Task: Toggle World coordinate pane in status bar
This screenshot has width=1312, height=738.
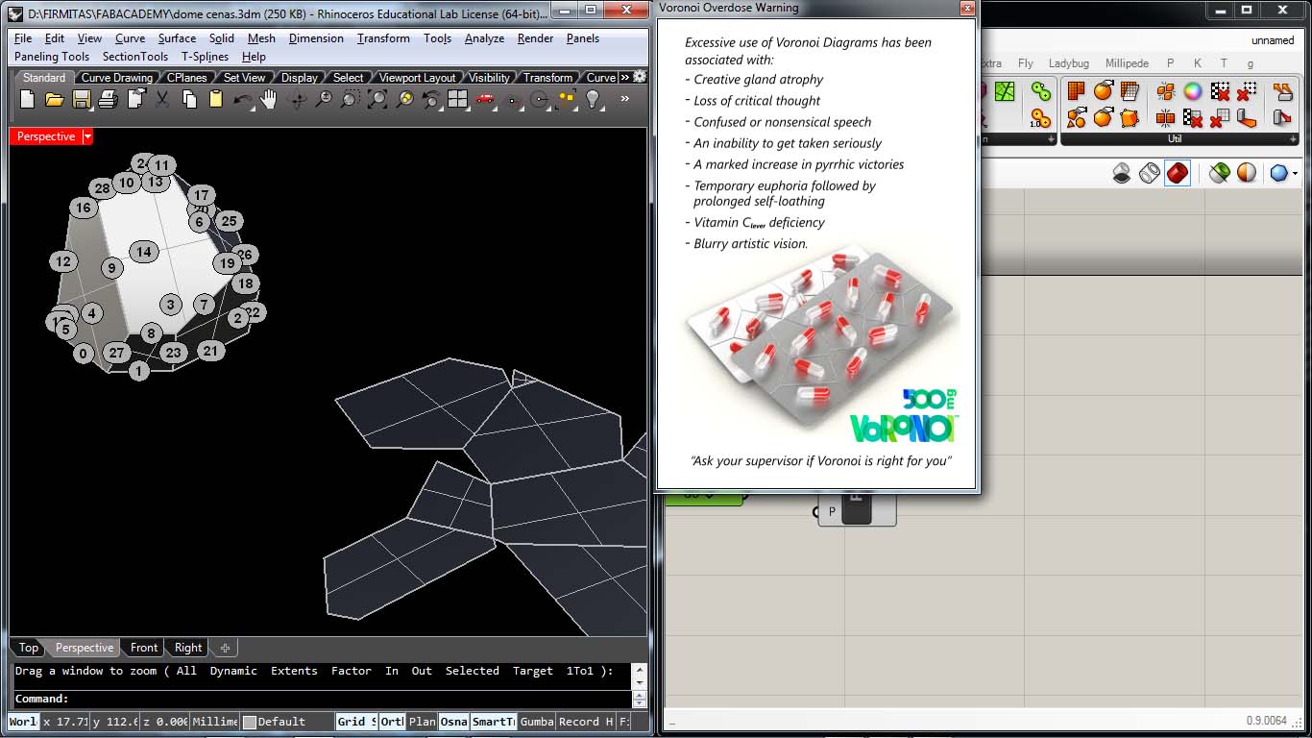Action: 23,722
